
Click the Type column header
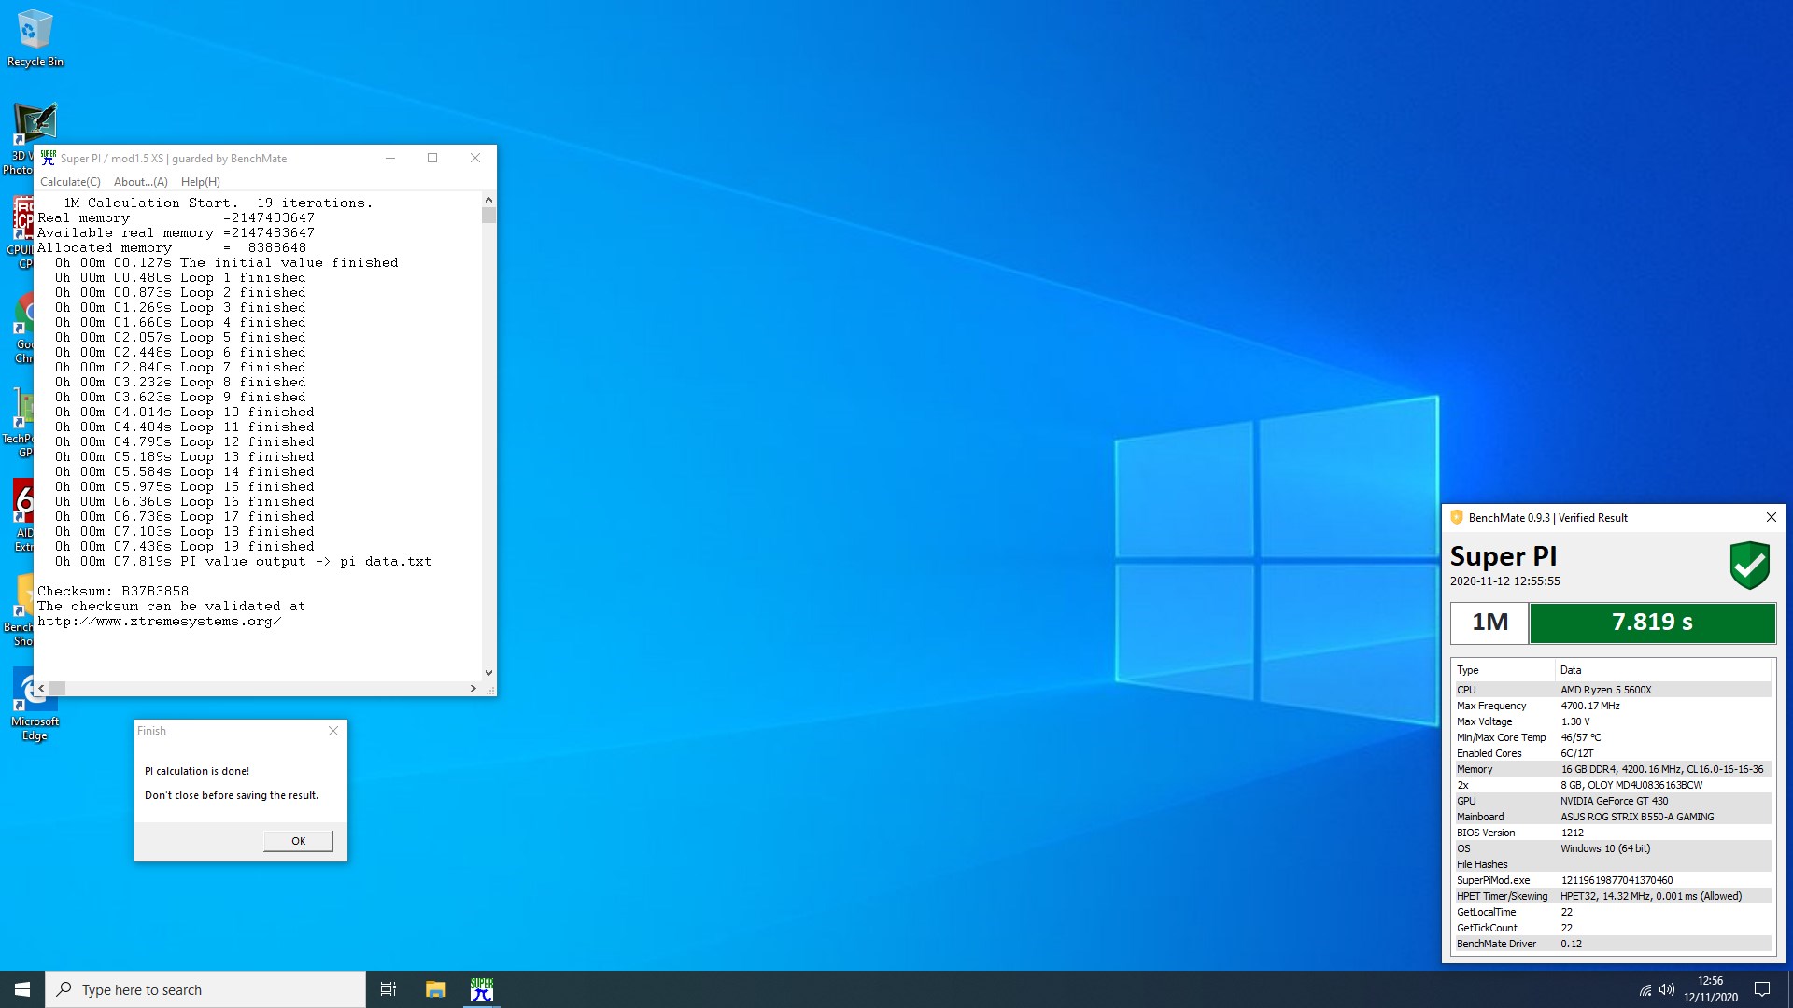pos(1503,670)
